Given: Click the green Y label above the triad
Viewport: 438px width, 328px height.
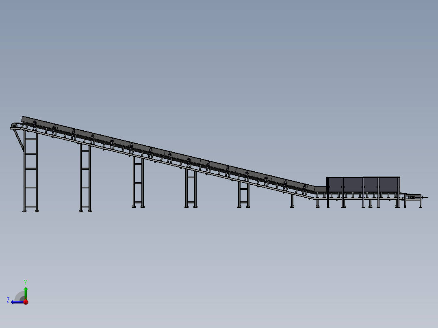Looking at the screenshot, I should pyautogui.click(x=26, y=282).
